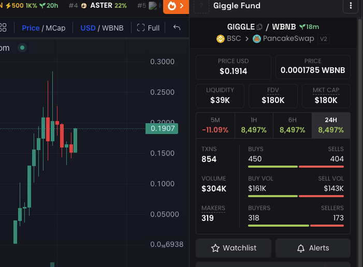
Task: Copy the GIGGLE token address
Action: [260, 27]
